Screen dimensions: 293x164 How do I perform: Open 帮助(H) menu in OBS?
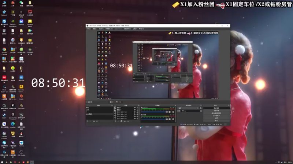tap(141, 29)
